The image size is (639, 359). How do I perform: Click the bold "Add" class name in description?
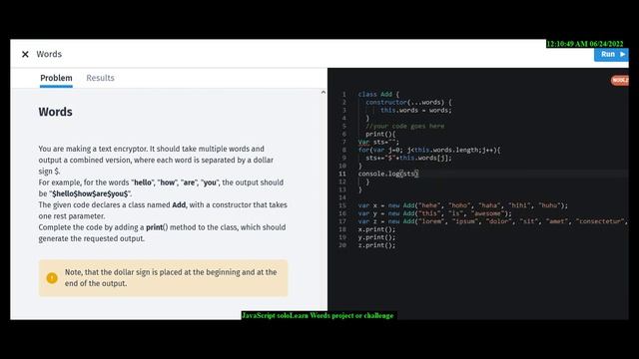[179, 204]
